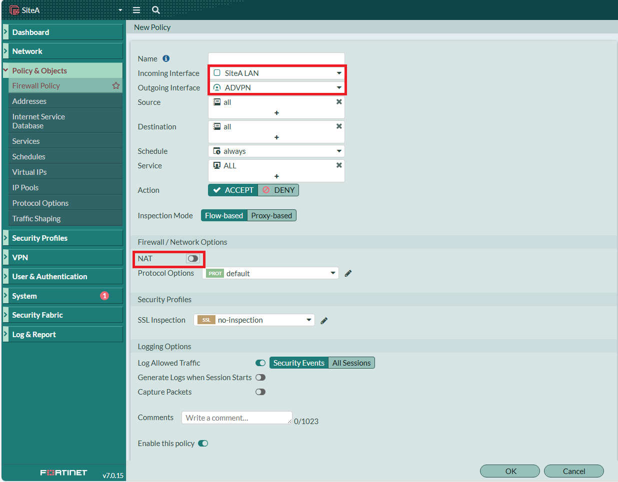Viewport: 618px width, 482px height.
Task: Open the Schedule dropdown showing always
Action: [276, 151]
